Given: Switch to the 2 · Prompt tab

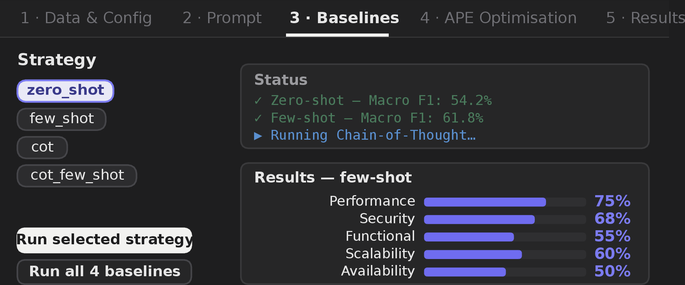Looking at the screenshot, I should point(222,18).
